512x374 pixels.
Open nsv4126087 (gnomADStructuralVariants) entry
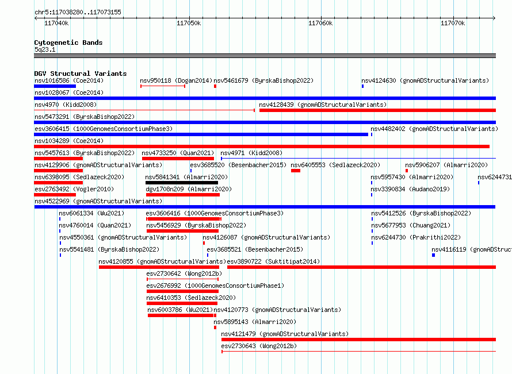[266, 237]
